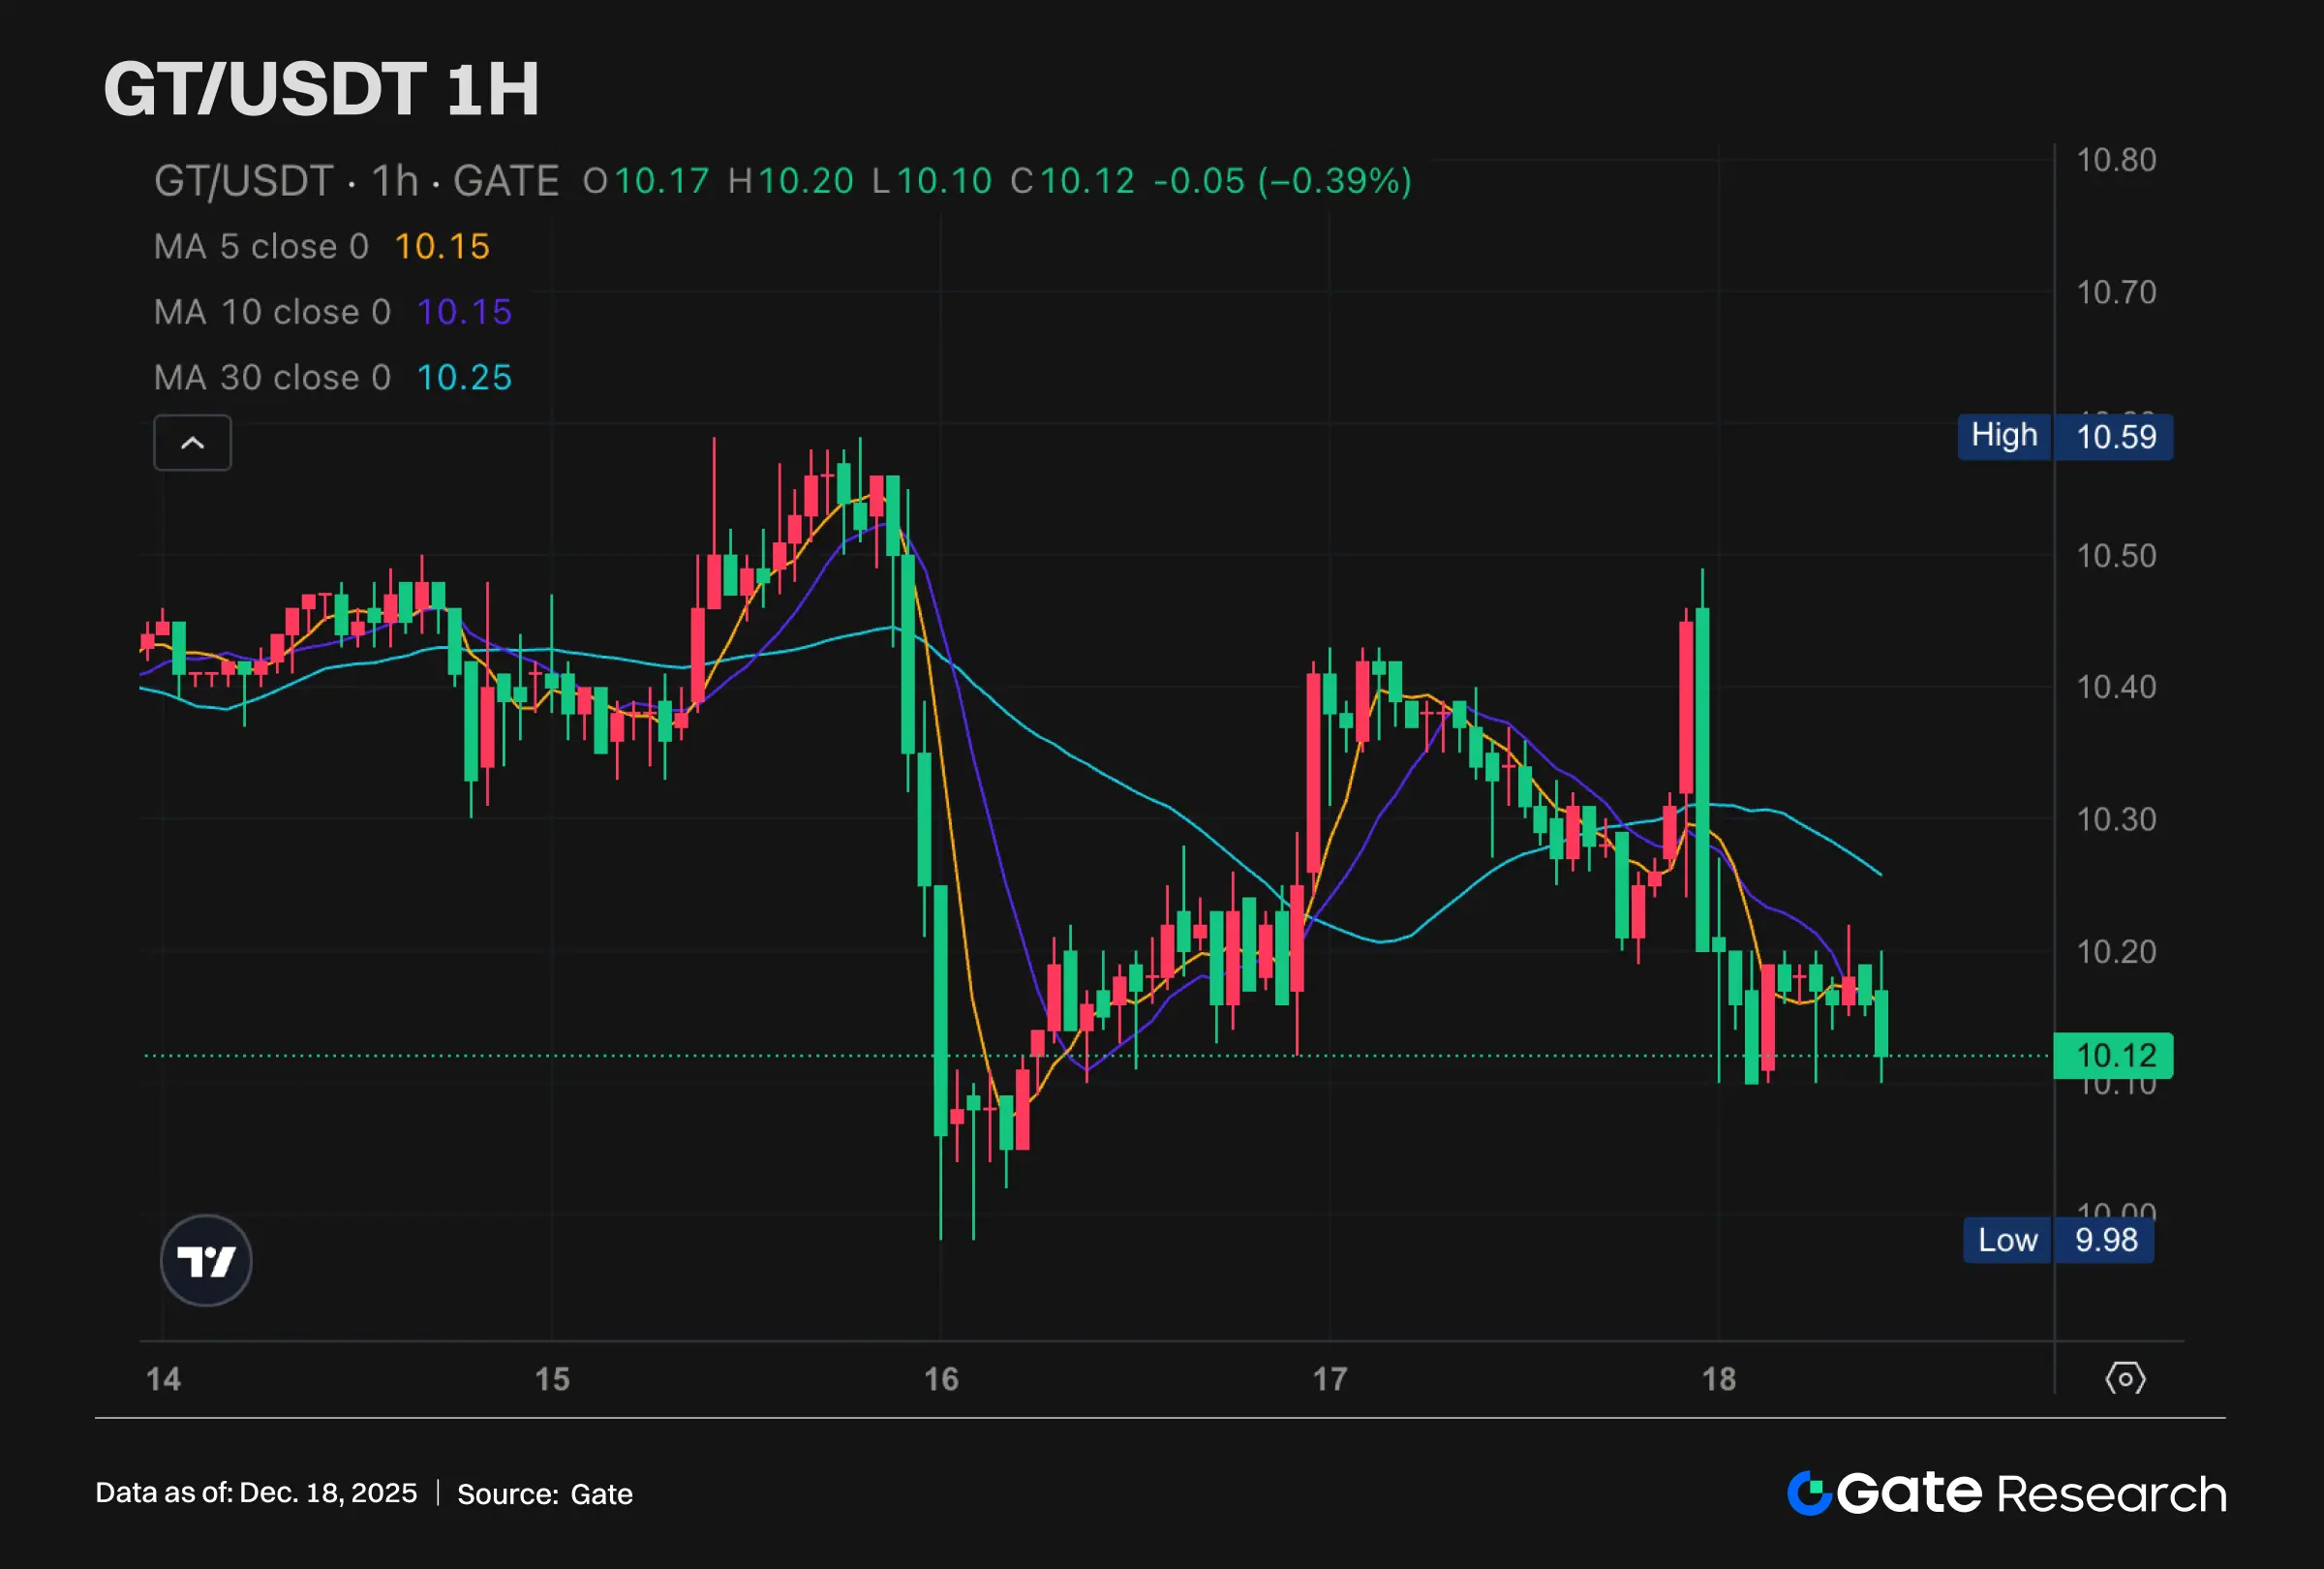
Task: Collapse indicator legend with chevron button
Action: click(192, 443)
